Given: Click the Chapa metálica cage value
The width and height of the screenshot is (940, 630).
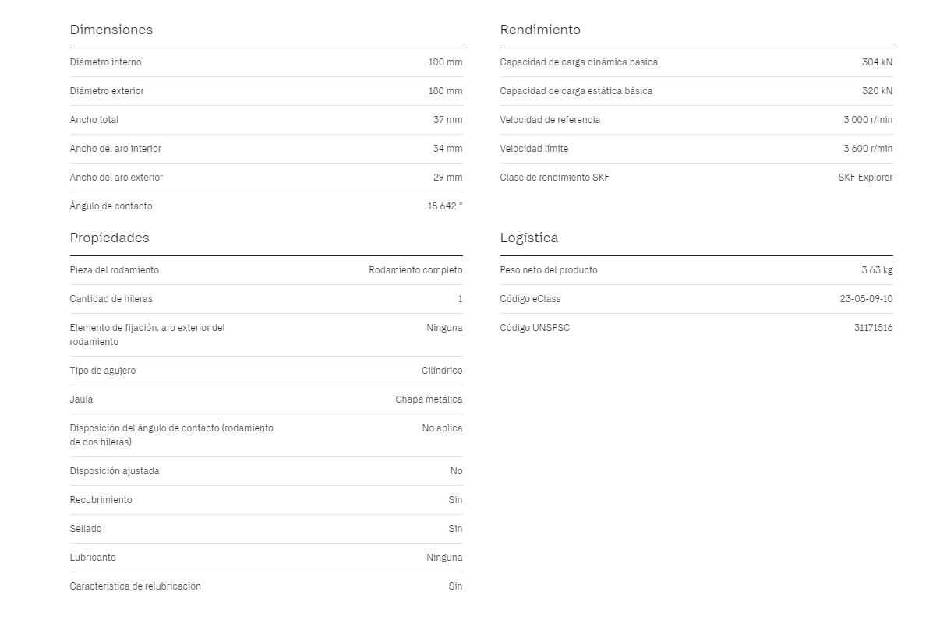Looking at the screenshot, I should point(429,399).
